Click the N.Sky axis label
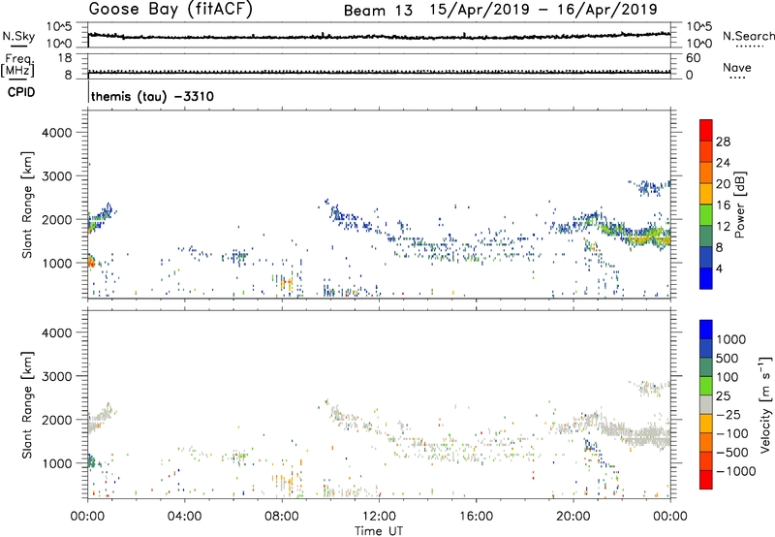The image size is (775, 537). pyautogui.click(x=18, y=36)
